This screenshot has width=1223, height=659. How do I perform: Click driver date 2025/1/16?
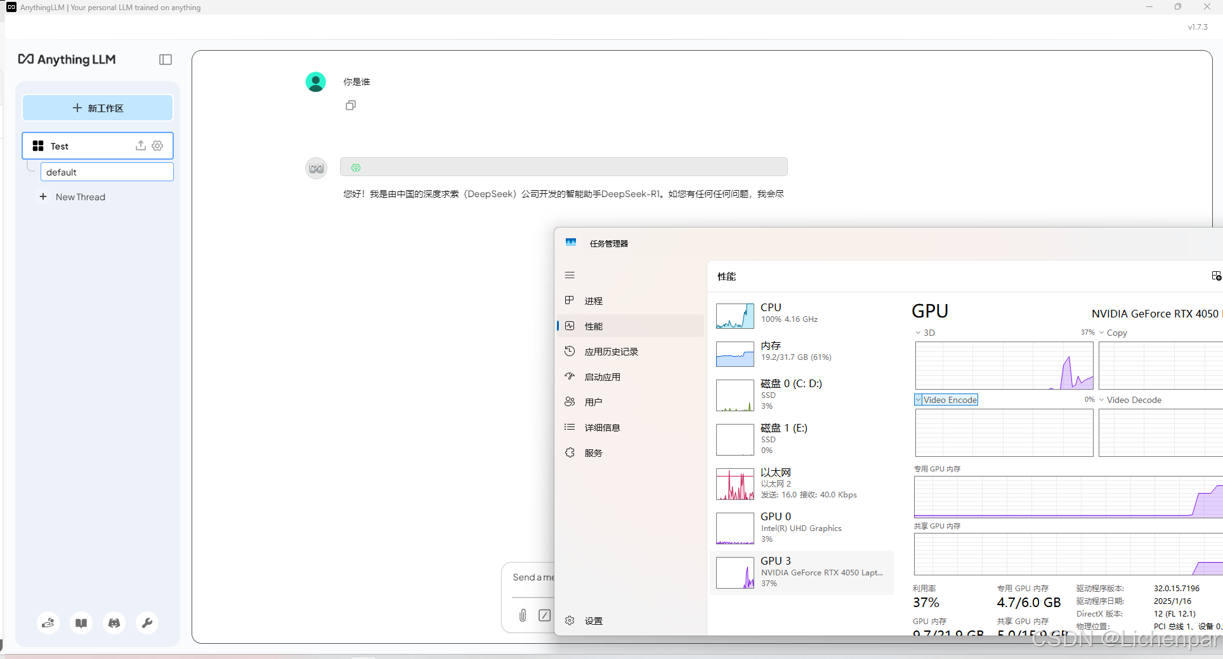pyautogui.click(x=1172, y=601)
